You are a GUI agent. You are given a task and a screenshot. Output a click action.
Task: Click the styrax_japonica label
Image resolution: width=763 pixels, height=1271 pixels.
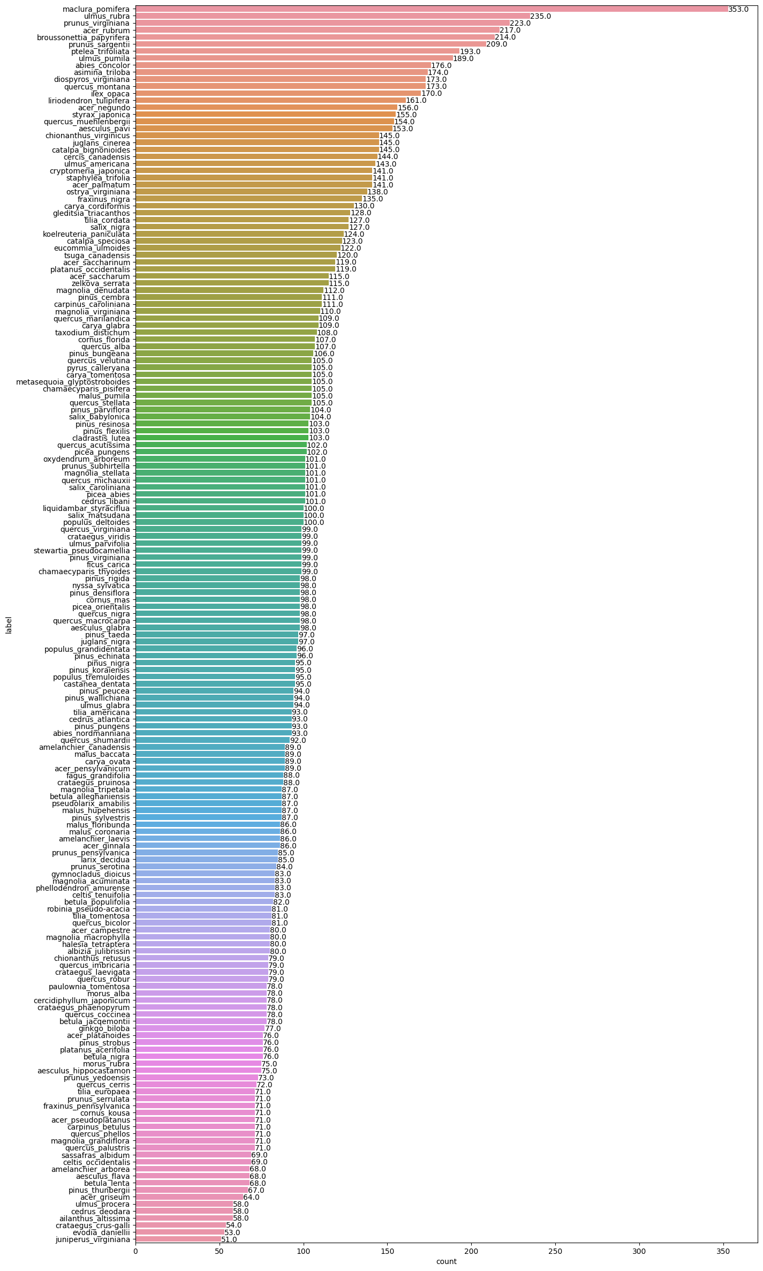pos(101,114)
